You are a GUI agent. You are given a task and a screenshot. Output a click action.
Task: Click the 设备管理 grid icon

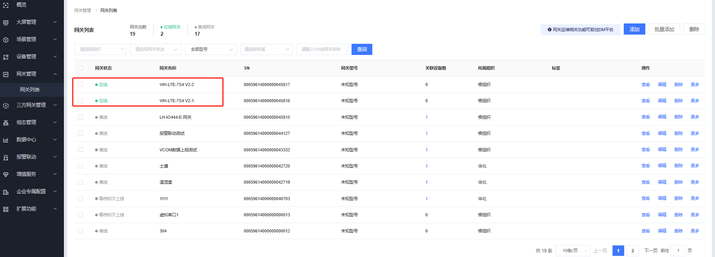[6, 57]
